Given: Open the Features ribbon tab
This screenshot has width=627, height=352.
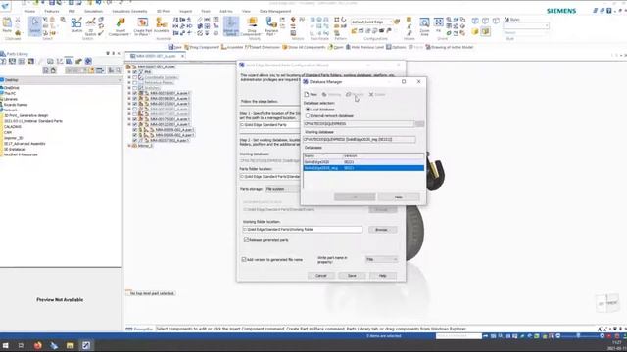Looking at the screenshot, I should point(52,11).
